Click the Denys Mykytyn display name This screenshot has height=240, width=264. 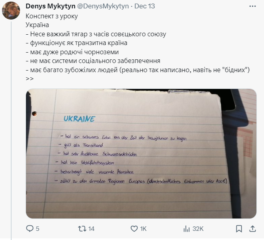pyautogui.click(x=50, y=6)
